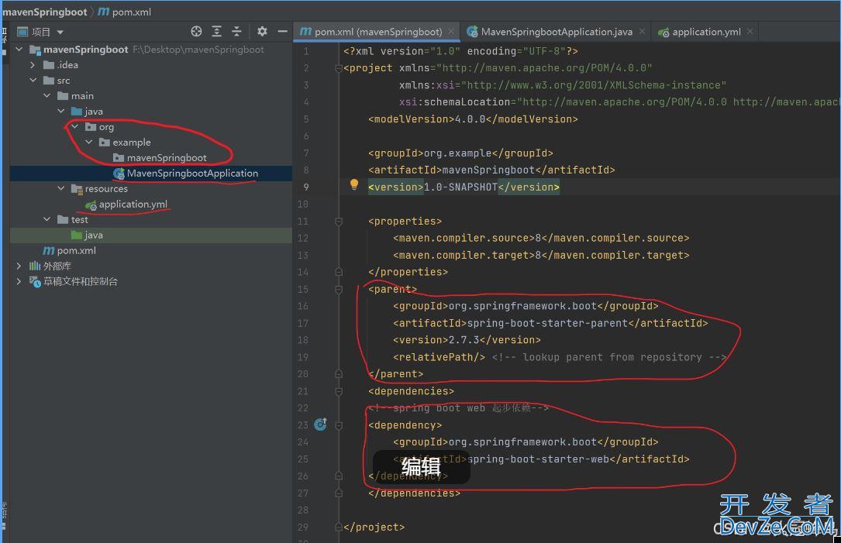This screenshot has width=841, height=543.
Task: Open project panel settings gear
Action: click(262, 32)
